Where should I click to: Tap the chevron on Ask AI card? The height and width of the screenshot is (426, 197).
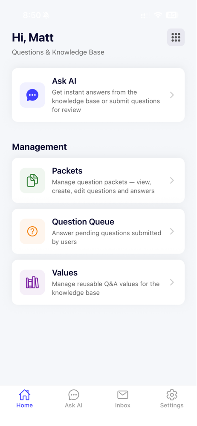[x=172, y=95]
